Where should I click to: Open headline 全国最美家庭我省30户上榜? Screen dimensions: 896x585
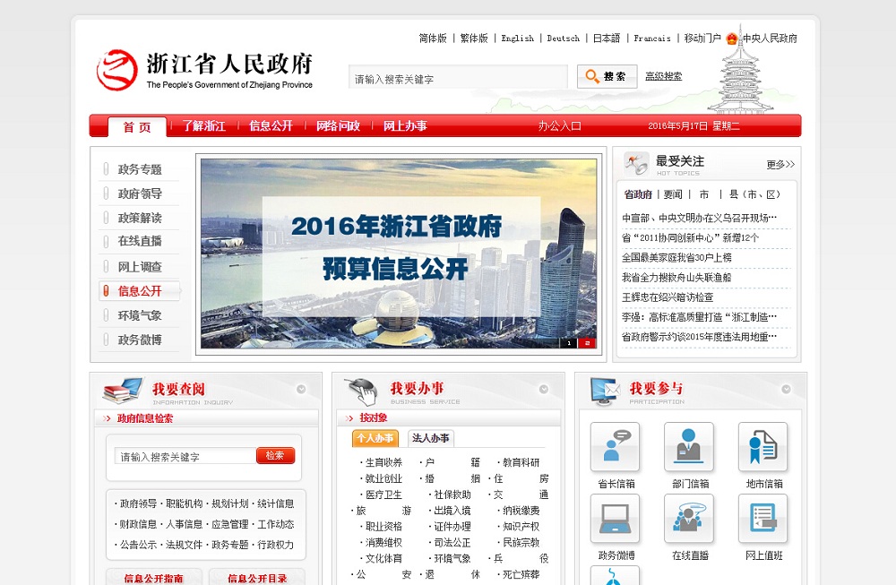[676, 258]
